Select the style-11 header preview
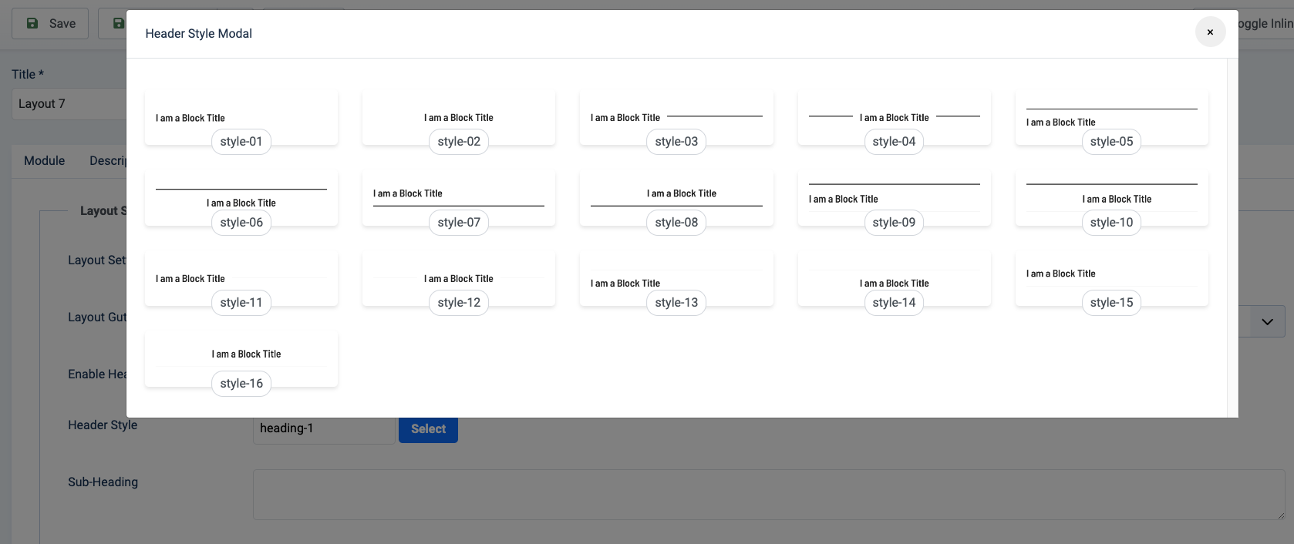1294x544 pixels. [x=241, y=279]
